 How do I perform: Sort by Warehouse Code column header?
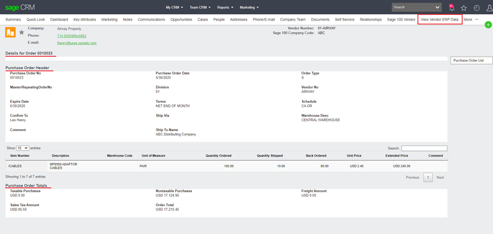click(x=119, y=156)
